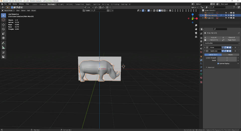Remove the Subdivision modifier with X
This screenshot has width=241, height=131.
[x=235, y=51]
